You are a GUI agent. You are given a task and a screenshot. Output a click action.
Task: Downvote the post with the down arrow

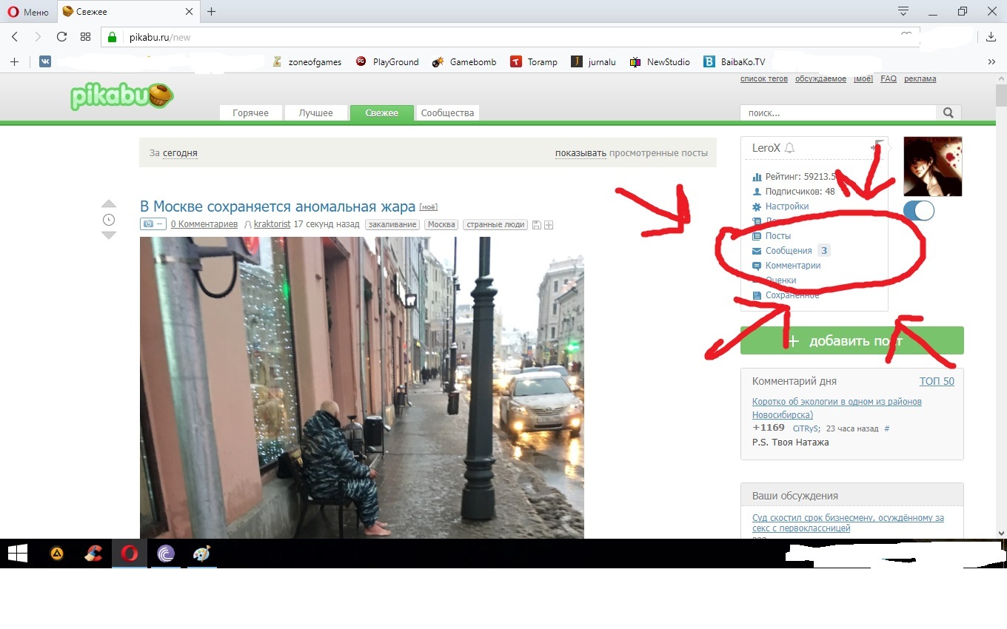(x=109, y=235)
